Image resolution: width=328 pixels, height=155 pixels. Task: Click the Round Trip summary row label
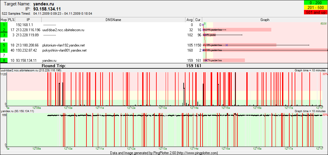pyautogui.click(x=54, y=66)
